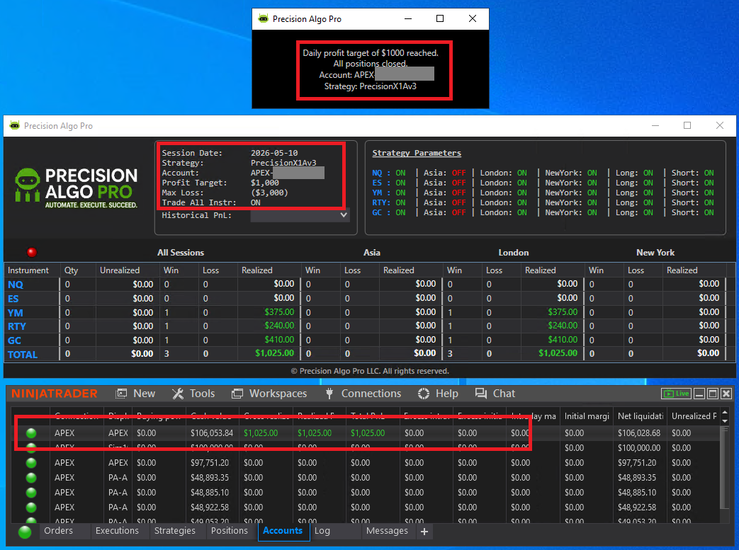Click the $106,028.68 net liquidation value

click(x=639, y=432)
